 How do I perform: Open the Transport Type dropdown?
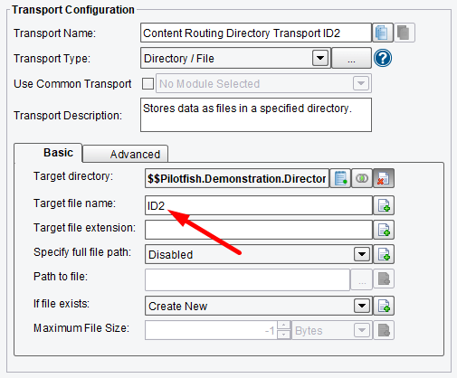tap(320, 58)
